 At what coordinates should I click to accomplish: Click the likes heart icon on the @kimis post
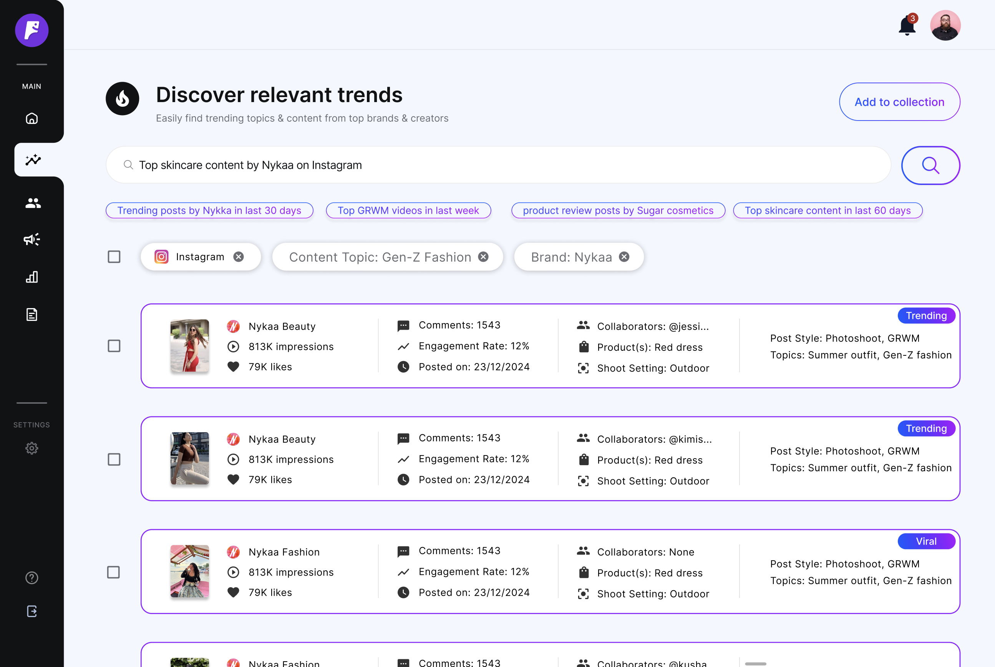[x=233, y=479]
